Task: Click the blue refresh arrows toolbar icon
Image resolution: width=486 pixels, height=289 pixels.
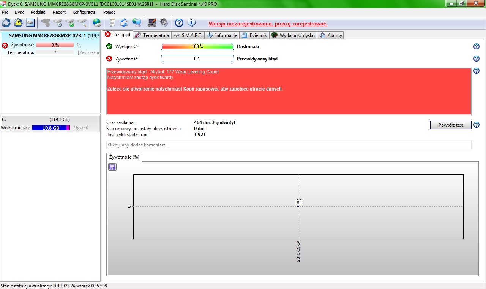Action: click(x=6, y=23)
